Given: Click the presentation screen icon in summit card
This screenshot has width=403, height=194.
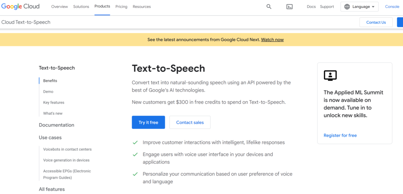Looking at the screenshot, I should coord(330,75).
